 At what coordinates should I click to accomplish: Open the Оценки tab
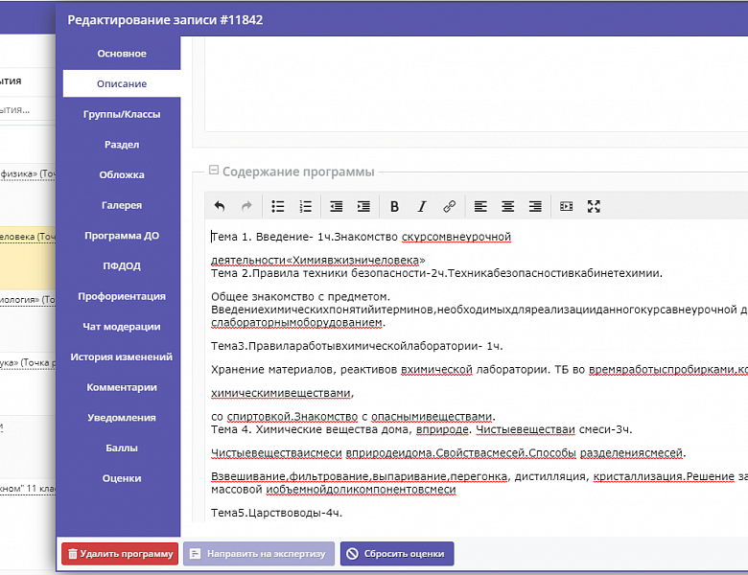click(x=122, y=479)
